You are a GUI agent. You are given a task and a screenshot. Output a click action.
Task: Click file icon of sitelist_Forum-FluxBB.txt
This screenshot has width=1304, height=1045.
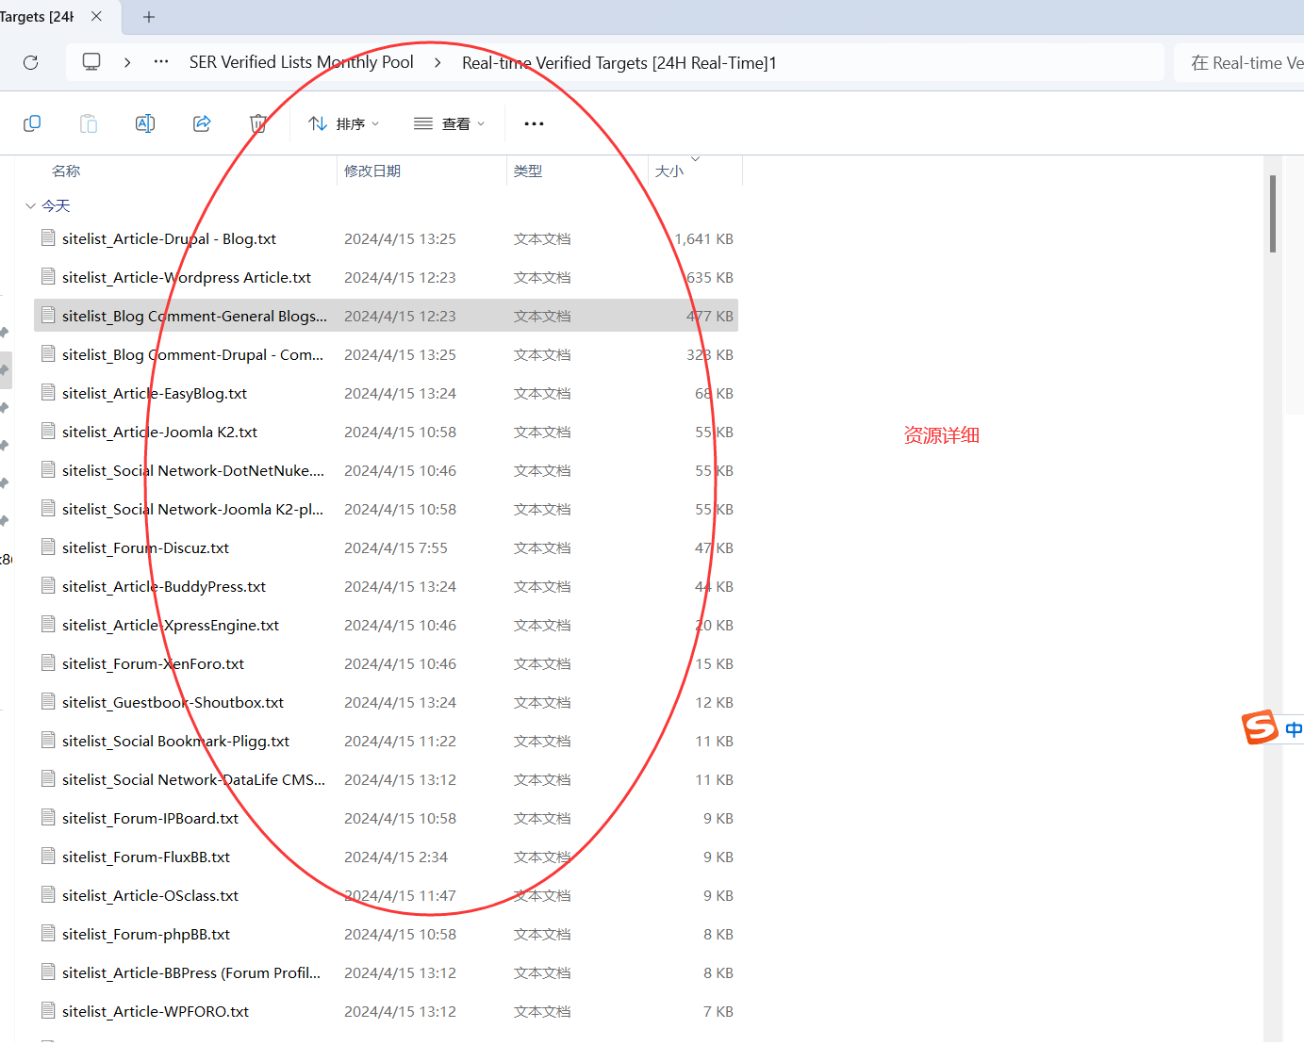tap(48, 856)
